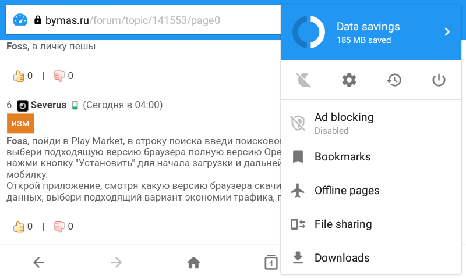Like the first post thumbs up
This screenshot has width=466, height=279.
click(x=19, y=76)
